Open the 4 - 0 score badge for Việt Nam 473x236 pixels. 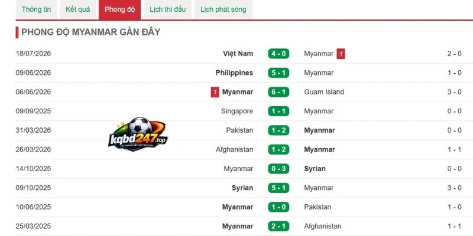click(x=278, y=54)
